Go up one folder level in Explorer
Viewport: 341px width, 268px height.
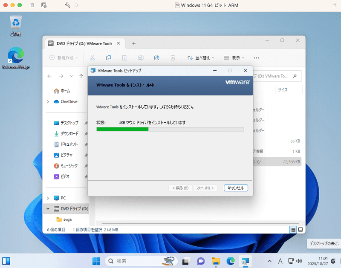coord(81,76)
